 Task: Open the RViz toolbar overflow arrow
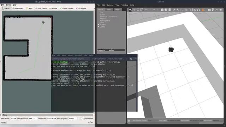(x=94, y=8)
